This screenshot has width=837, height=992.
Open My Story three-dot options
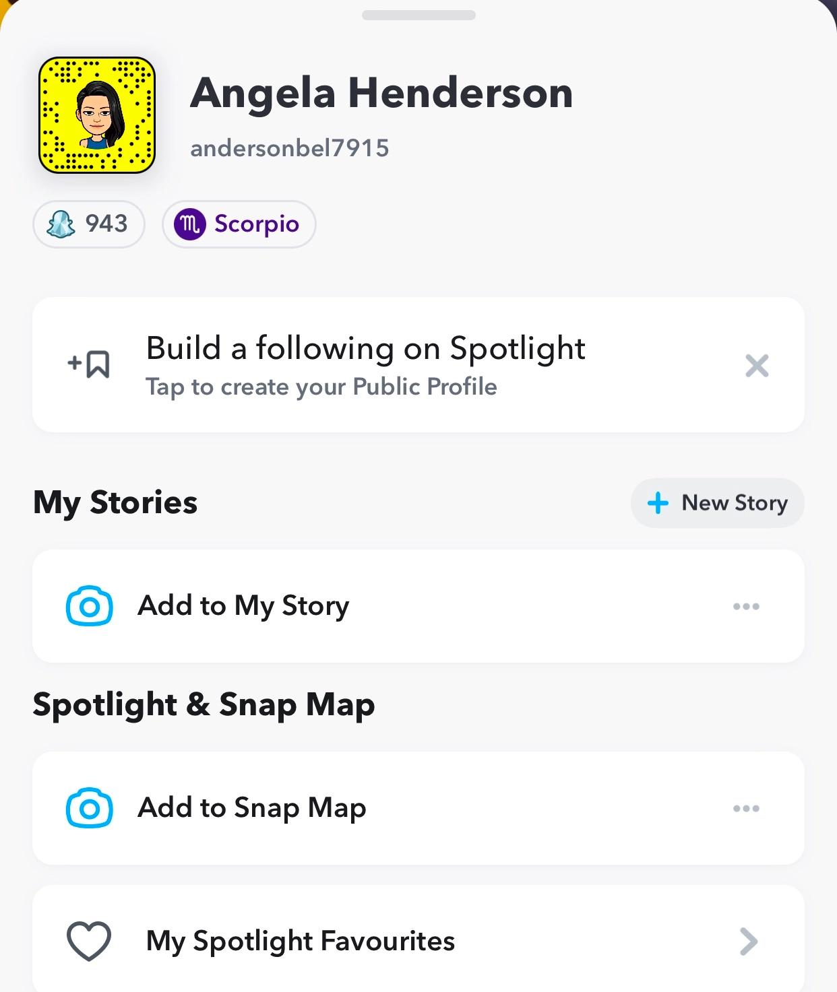746,607
